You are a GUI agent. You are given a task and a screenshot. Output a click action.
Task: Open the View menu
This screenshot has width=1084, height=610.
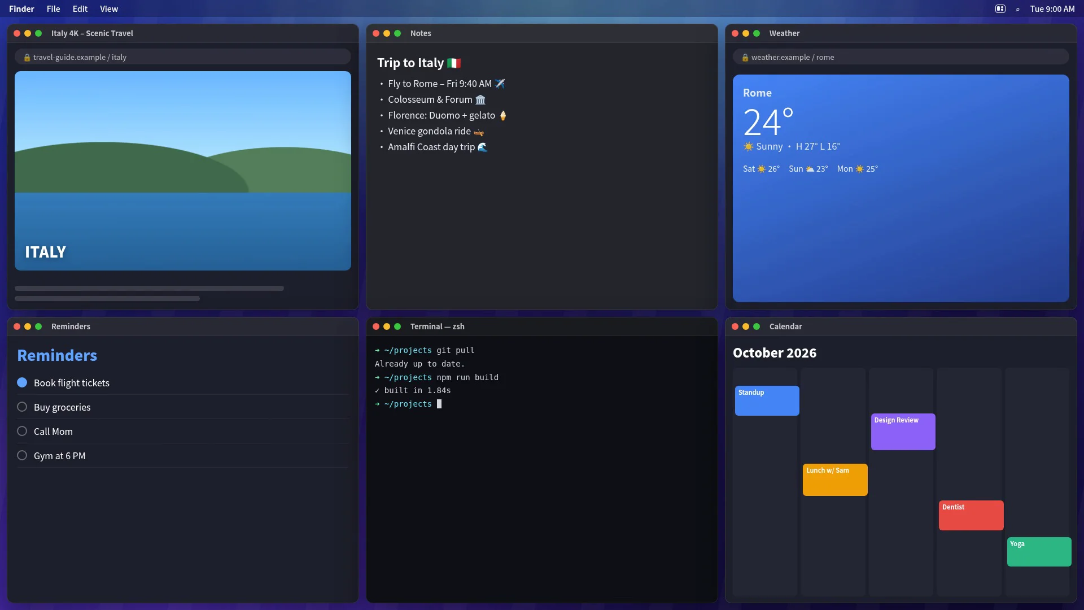click(109, 9)
